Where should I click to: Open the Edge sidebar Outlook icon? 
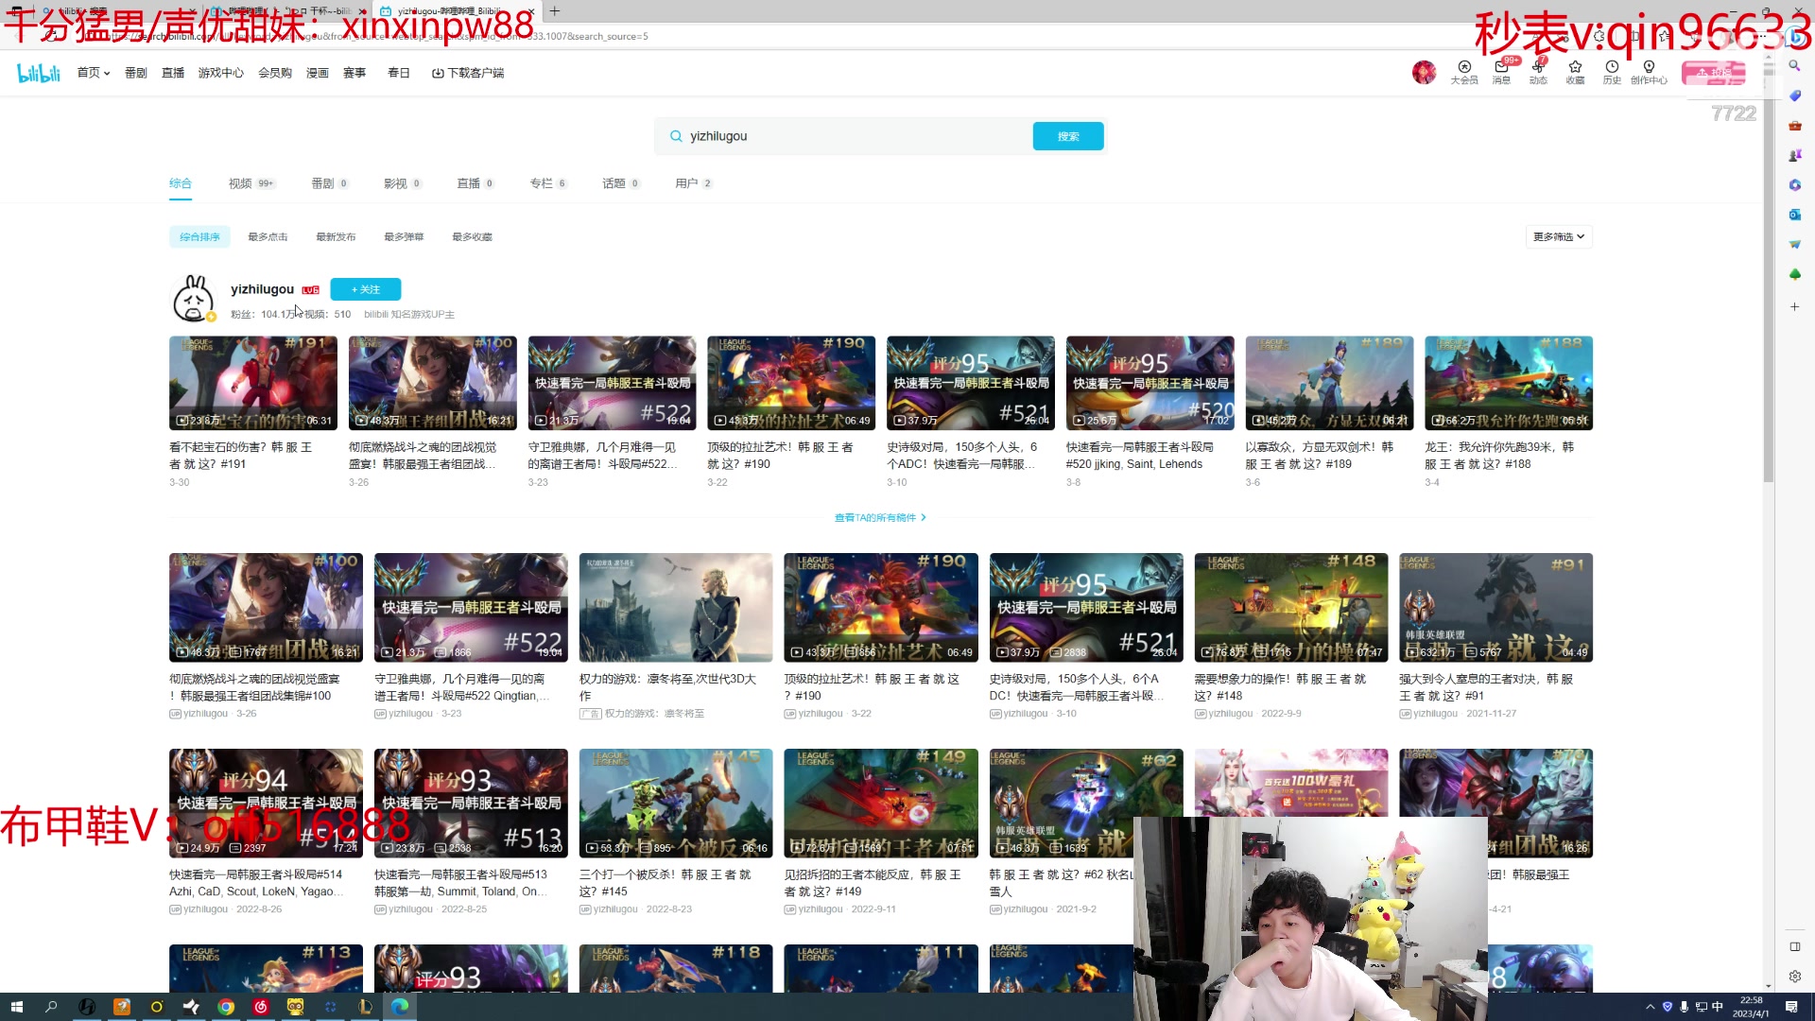pos(1794,215)
